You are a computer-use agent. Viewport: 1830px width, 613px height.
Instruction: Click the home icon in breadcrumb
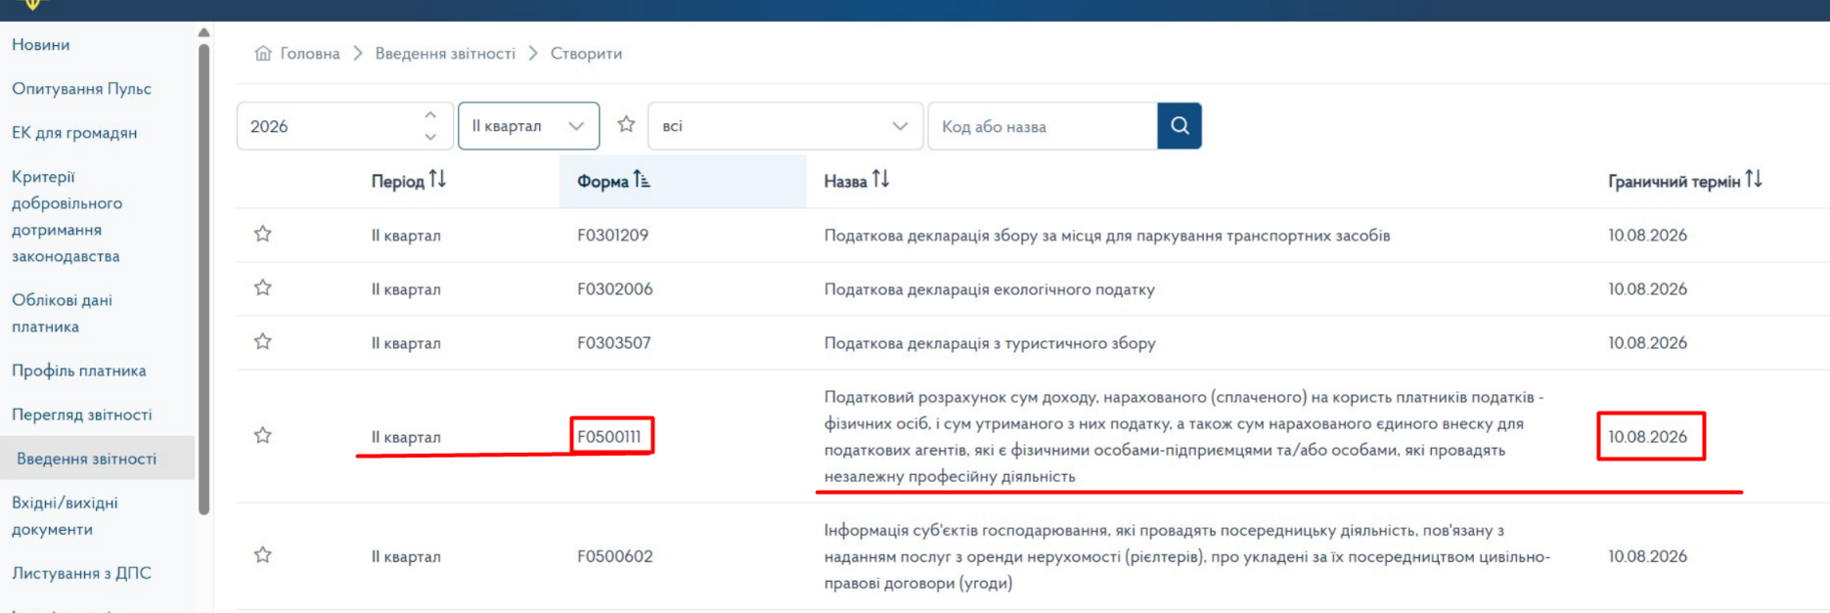(x=263, y=53)
